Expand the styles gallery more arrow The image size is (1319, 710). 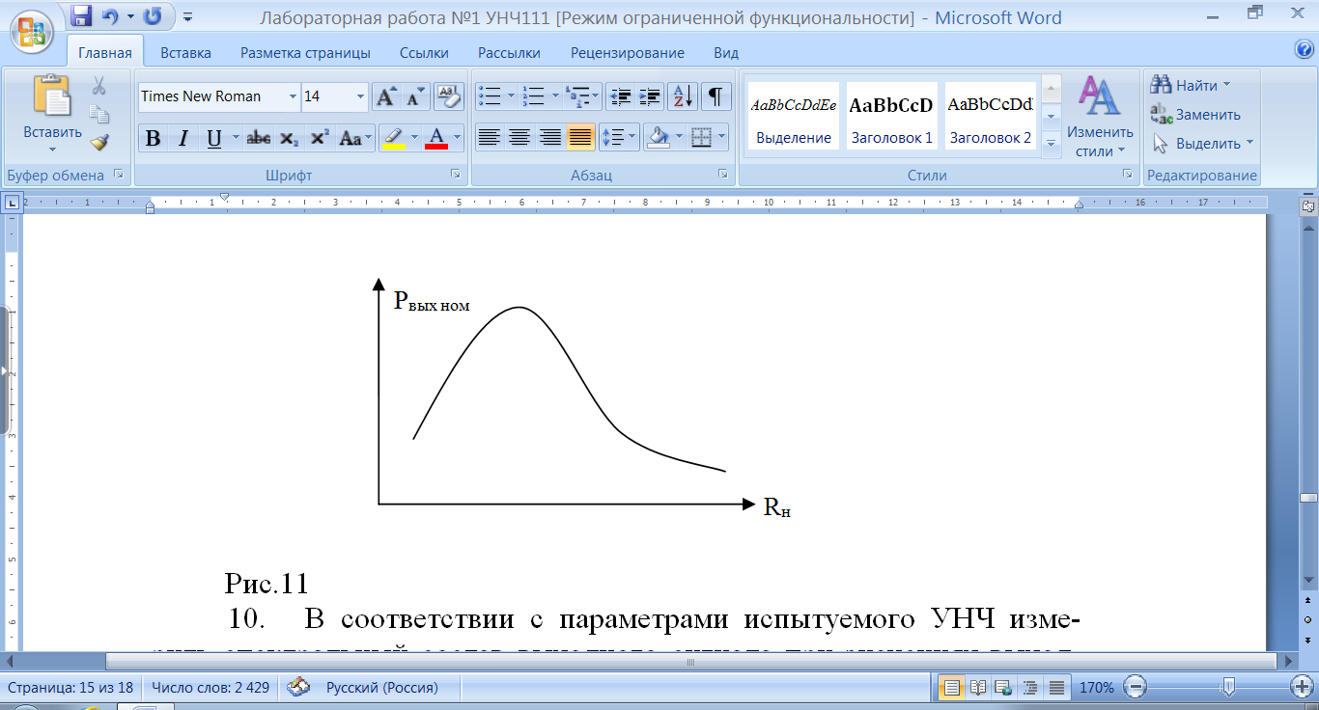click(1052, 144)
